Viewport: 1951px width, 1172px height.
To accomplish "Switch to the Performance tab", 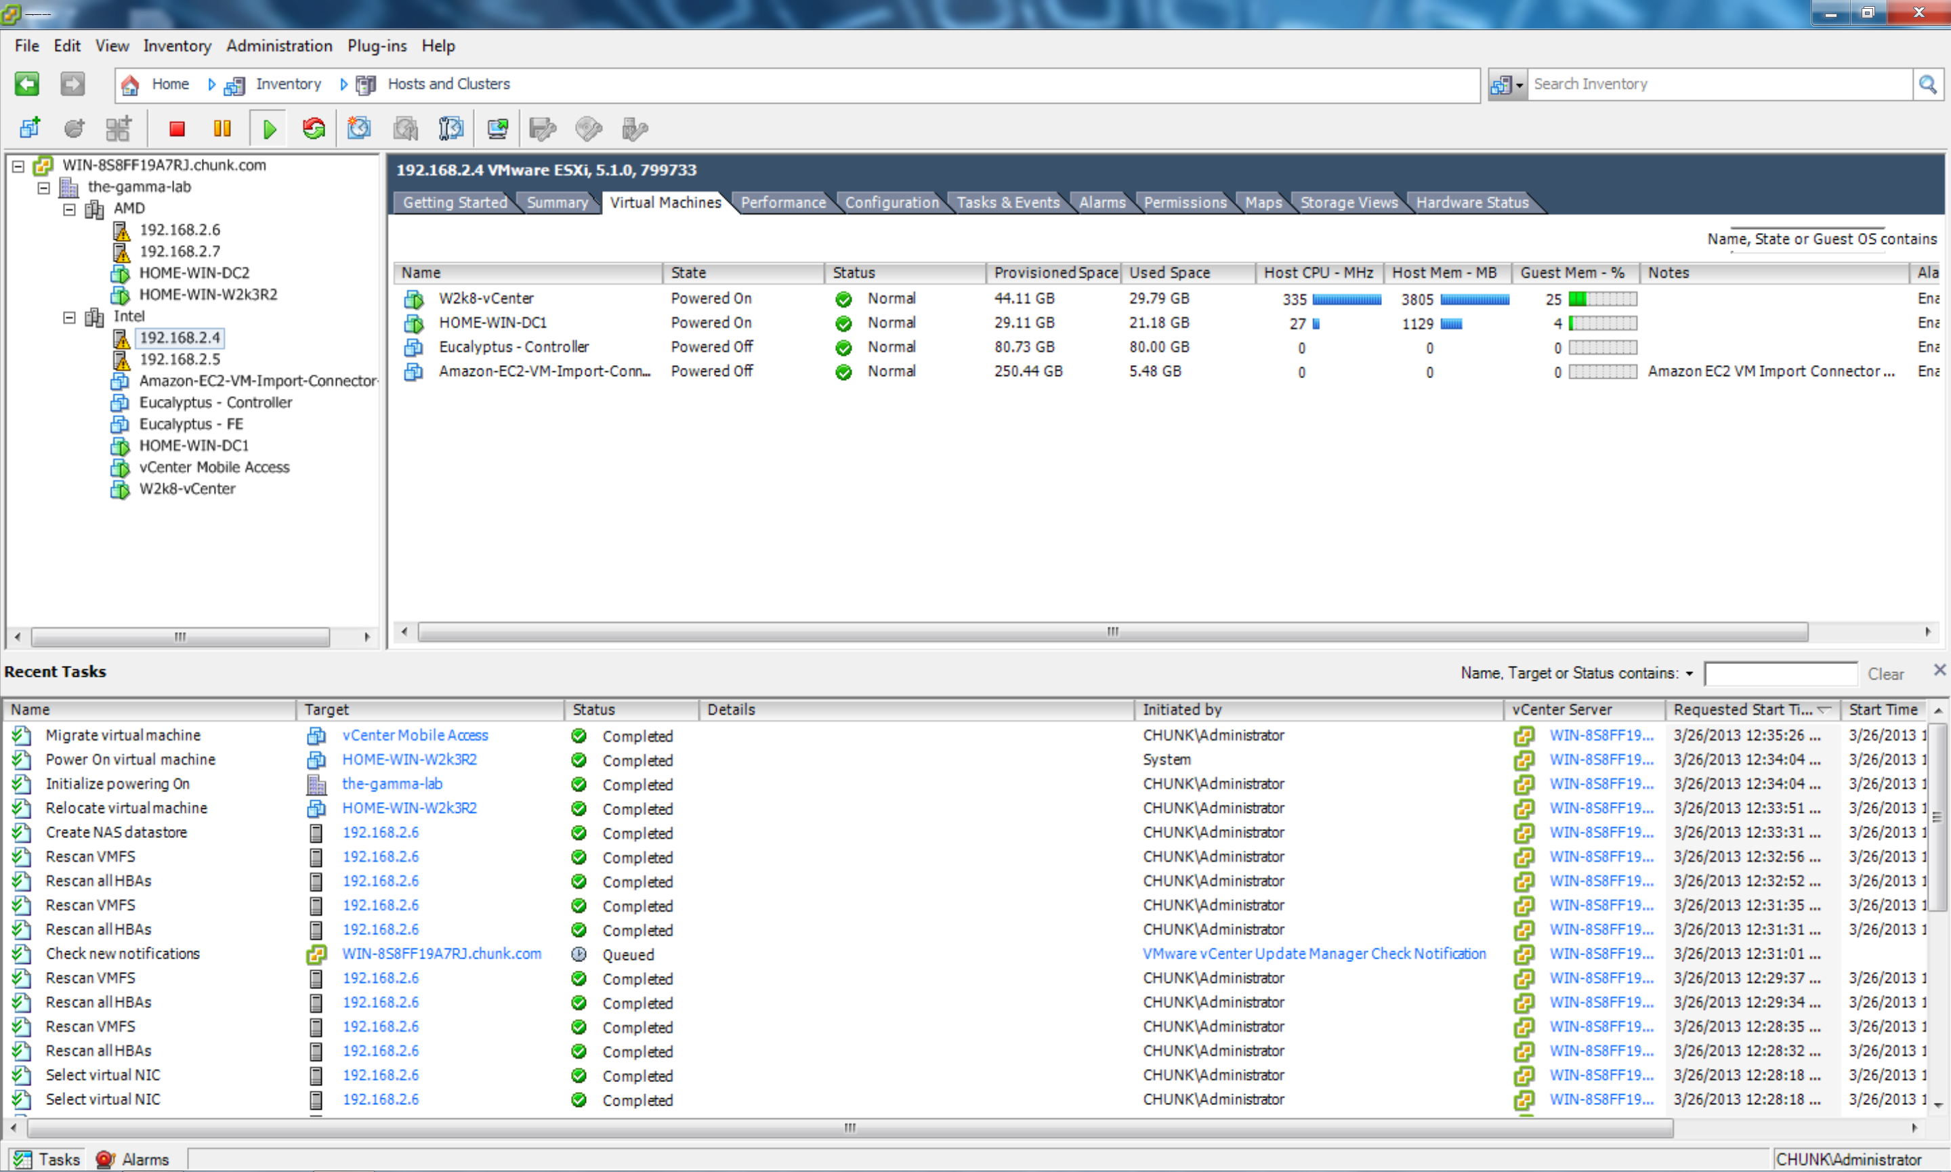I will click(782, 203).
